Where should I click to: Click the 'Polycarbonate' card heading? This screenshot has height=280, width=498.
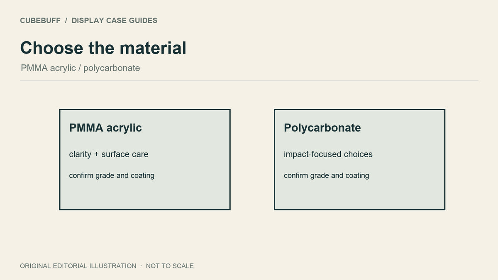point(322,128)
